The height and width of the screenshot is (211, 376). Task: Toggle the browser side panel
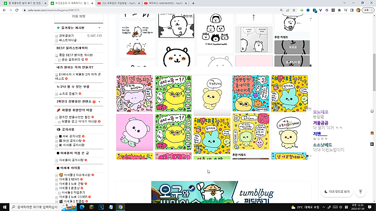coord(352,10)
